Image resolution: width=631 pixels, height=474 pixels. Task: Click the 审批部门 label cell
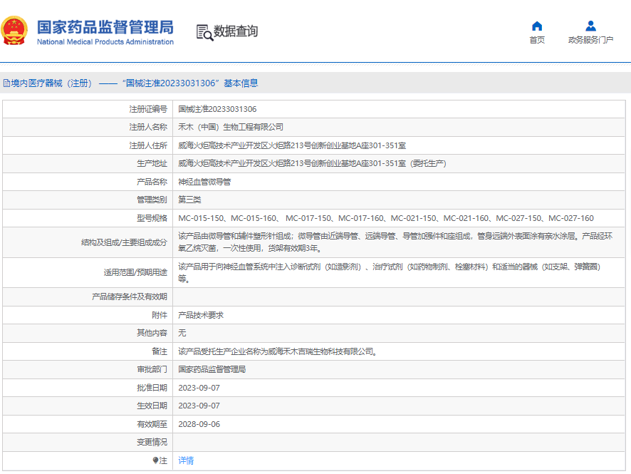tap(88, 369)
